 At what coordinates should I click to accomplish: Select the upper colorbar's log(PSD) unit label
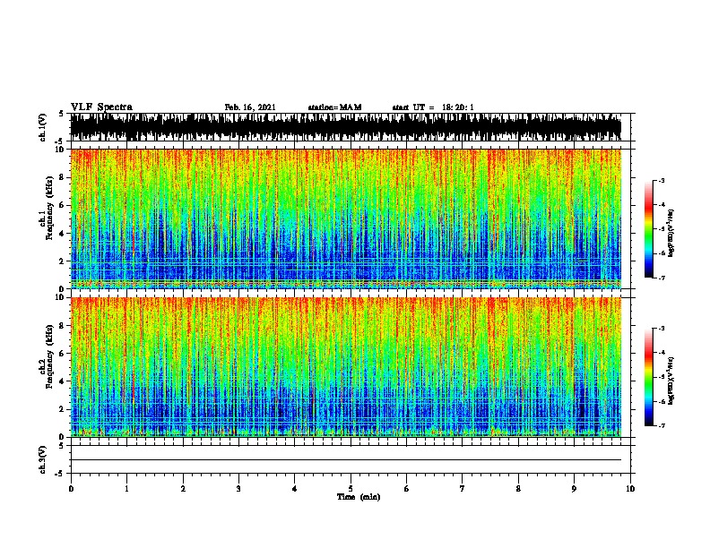point(671,233)
